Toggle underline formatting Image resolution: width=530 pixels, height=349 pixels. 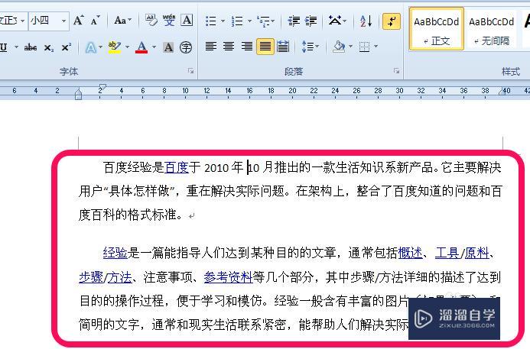[4, 47]
